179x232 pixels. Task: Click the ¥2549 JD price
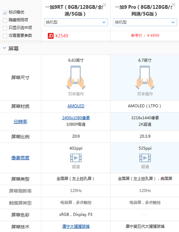(62, 36)
